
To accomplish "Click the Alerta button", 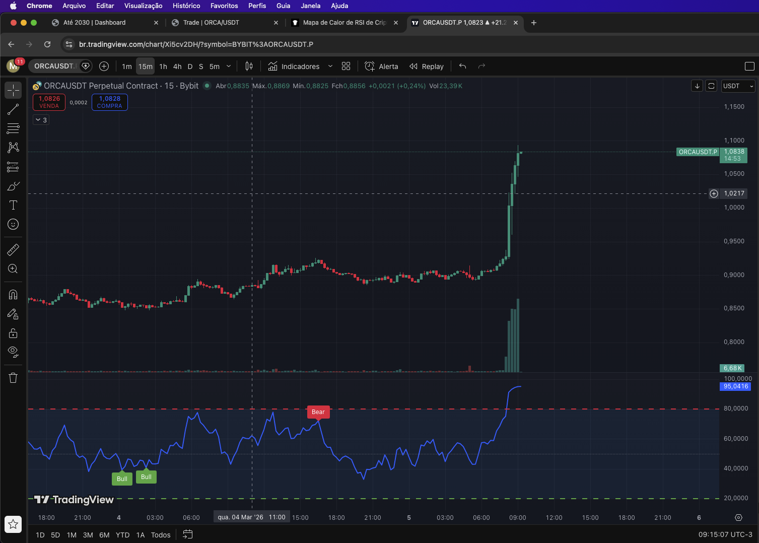I will 381,66.
